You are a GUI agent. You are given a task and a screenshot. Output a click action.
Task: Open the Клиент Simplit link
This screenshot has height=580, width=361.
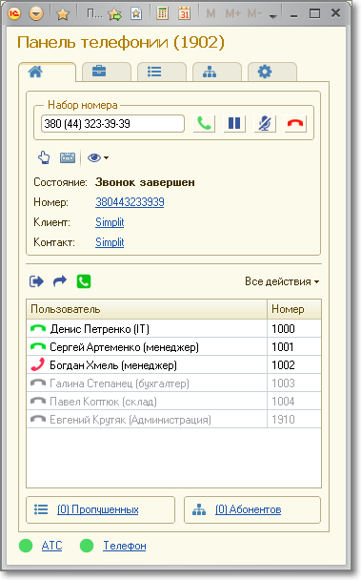[110, 222]
